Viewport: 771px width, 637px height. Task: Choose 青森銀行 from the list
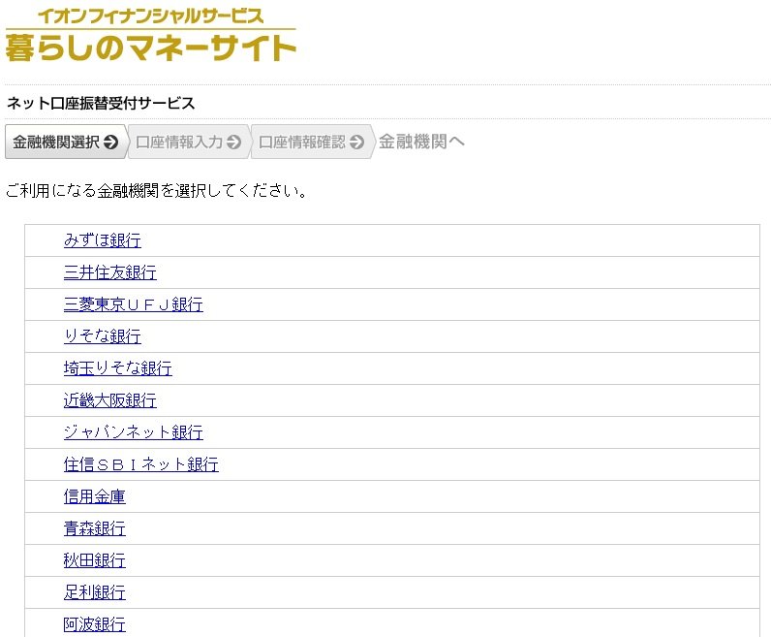94,528
